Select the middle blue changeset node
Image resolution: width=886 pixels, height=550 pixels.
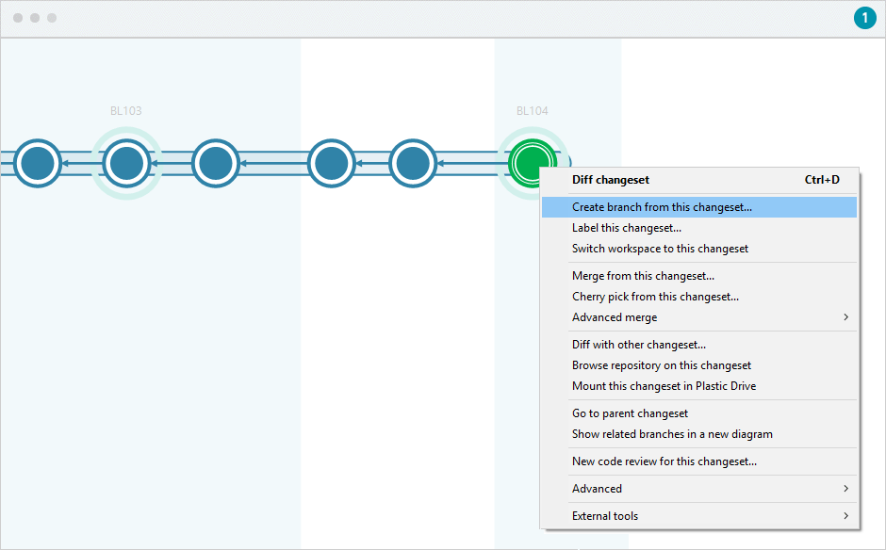331,162
